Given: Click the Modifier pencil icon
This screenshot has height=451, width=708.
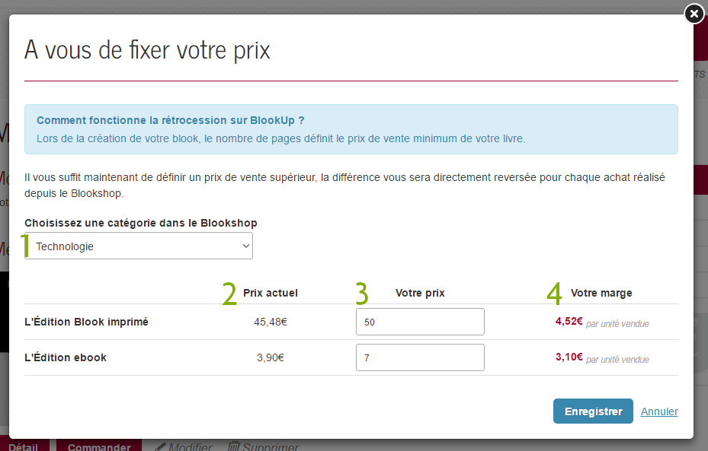Looking at the screenshot, I should (160, 447).
